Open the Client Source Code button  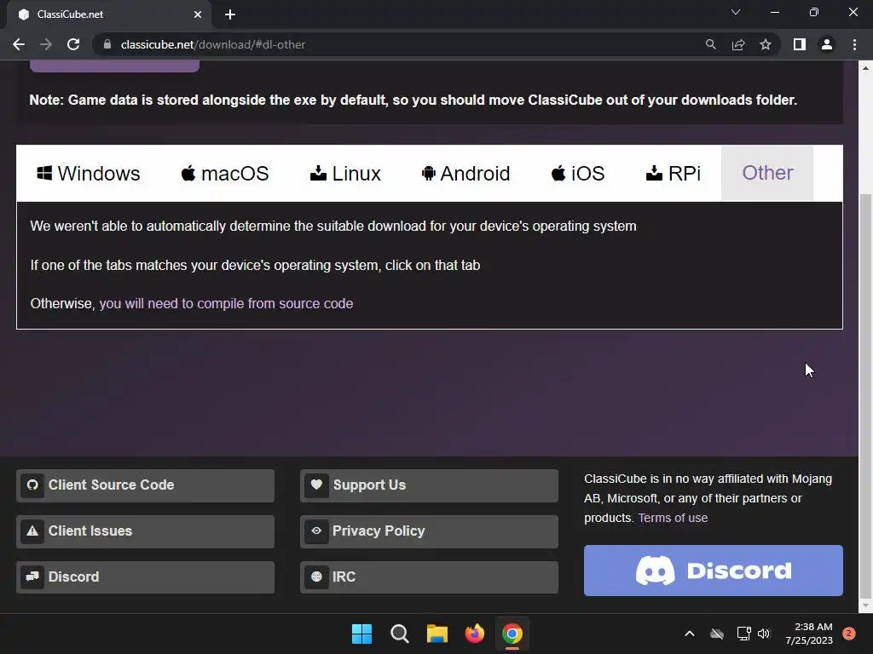(145, 485)
